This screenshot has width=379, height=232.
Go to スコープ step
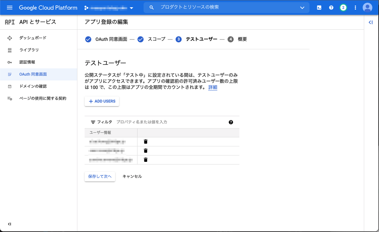pyautogui.click(x=152, y=39)
